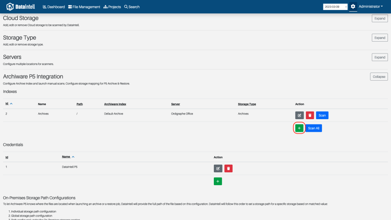Sort Indexes table by Path
The image size is (391, 220).
79,104
